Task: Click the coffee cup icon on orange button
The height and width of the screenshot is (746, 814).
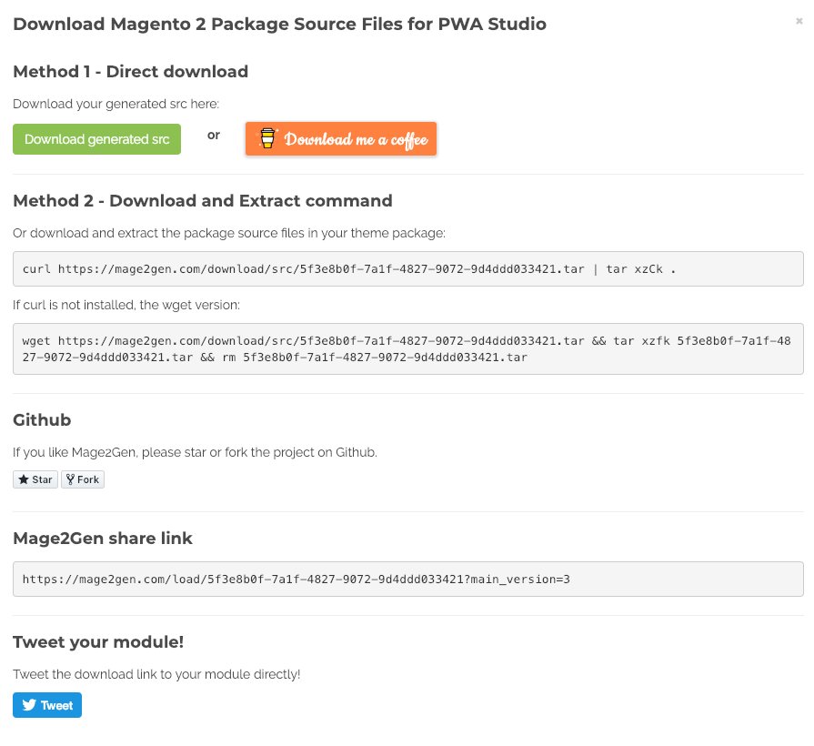Action: (267, 138)
